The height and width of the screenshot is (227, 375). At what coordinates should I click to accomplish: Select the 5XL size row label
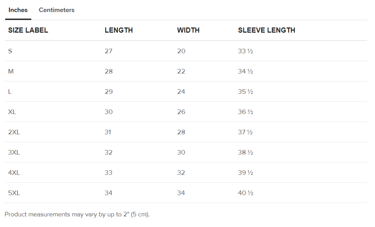click(x=14, y=193)
